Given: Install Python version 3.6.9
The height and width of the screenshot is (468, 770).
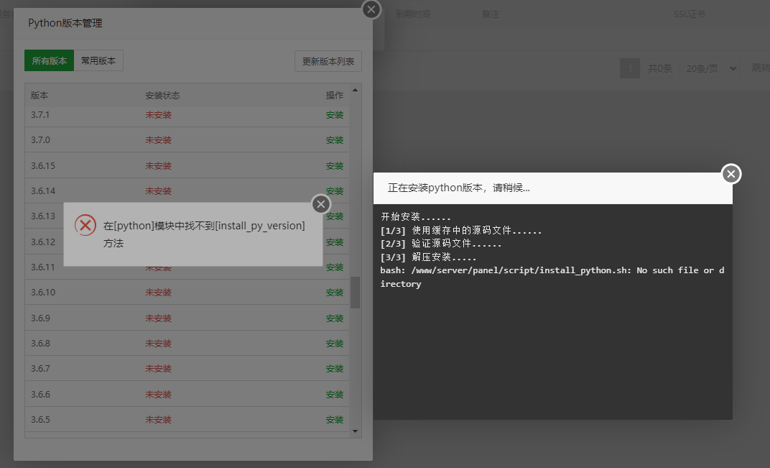Looking at the screenshot, I should point(335,318).
